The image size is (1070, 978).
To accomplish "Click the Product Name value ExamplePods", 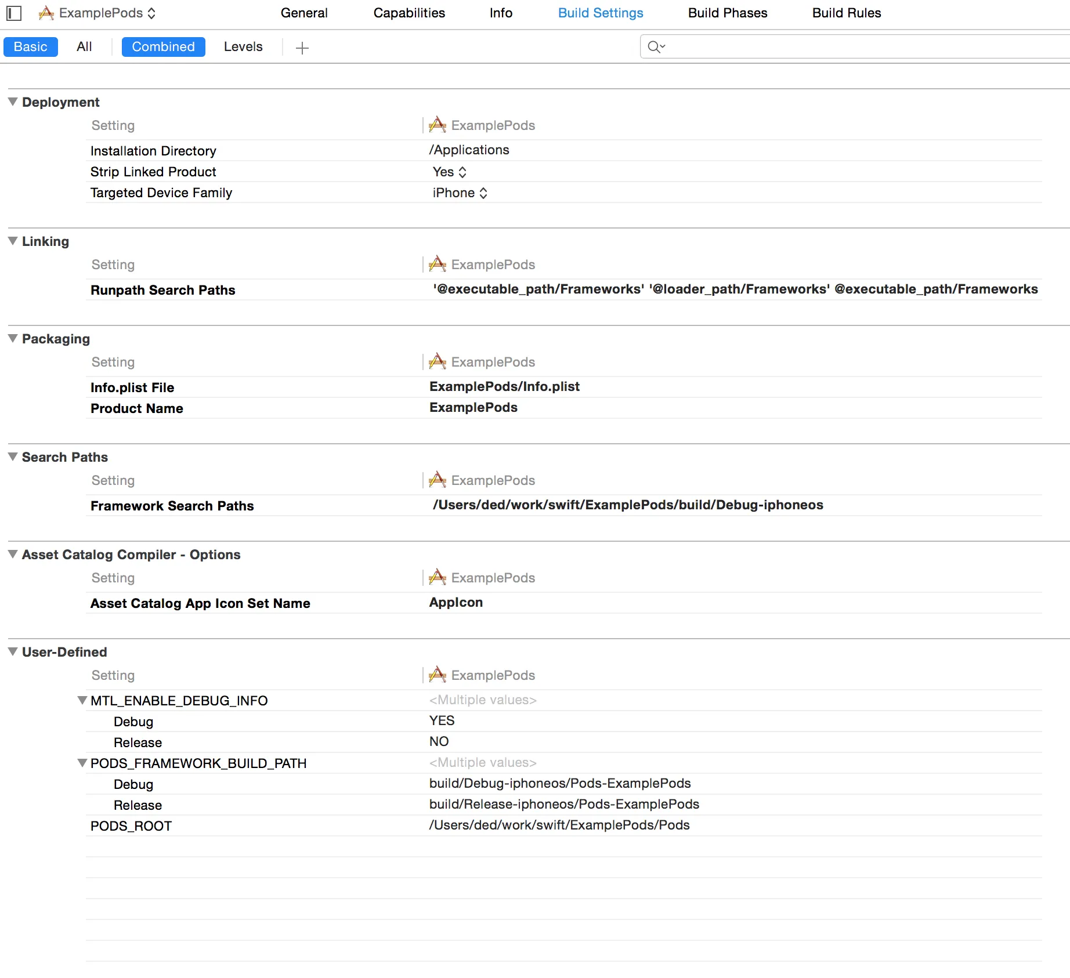I will 473,408.
